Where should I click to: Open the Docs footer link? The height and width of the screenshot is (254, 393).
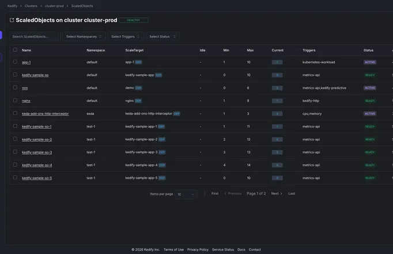point(241,249)
